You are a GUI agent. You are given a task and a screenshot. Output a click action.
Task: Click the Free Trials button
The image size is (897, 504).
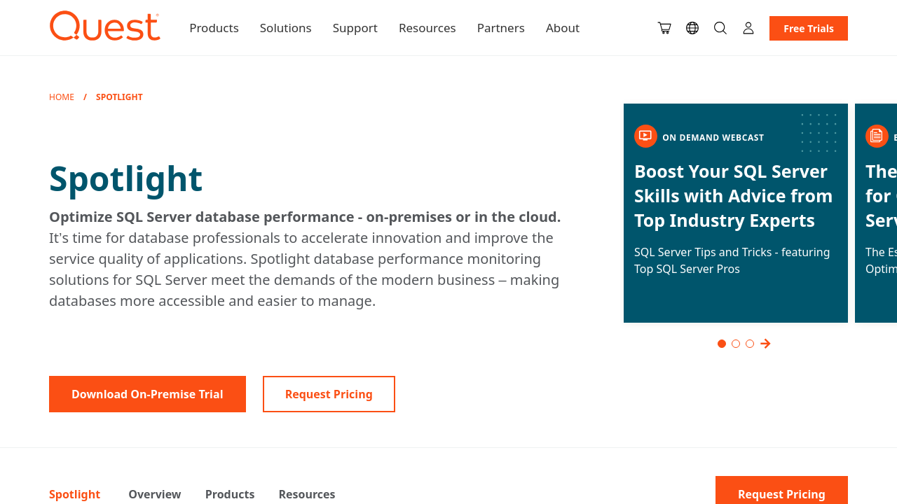[x=809, y=28]
